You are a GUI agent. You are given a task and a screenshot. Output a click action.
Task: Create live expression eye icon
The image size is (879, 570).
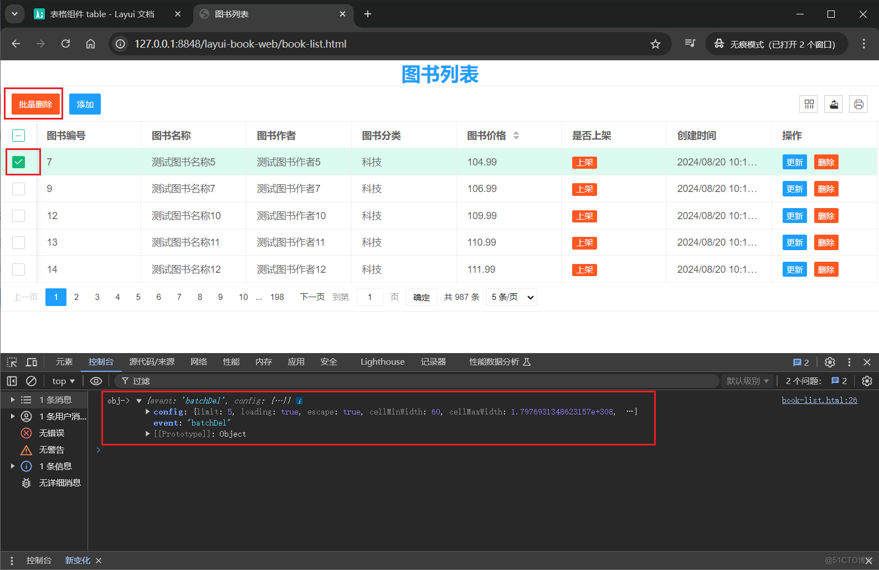click(96, 381)
